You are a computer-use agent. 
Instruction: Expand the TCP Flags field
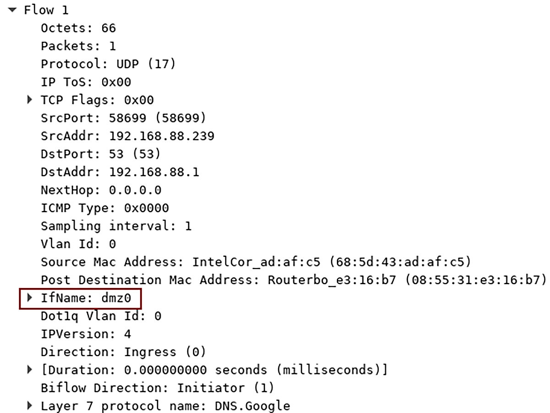click(29, 100)
